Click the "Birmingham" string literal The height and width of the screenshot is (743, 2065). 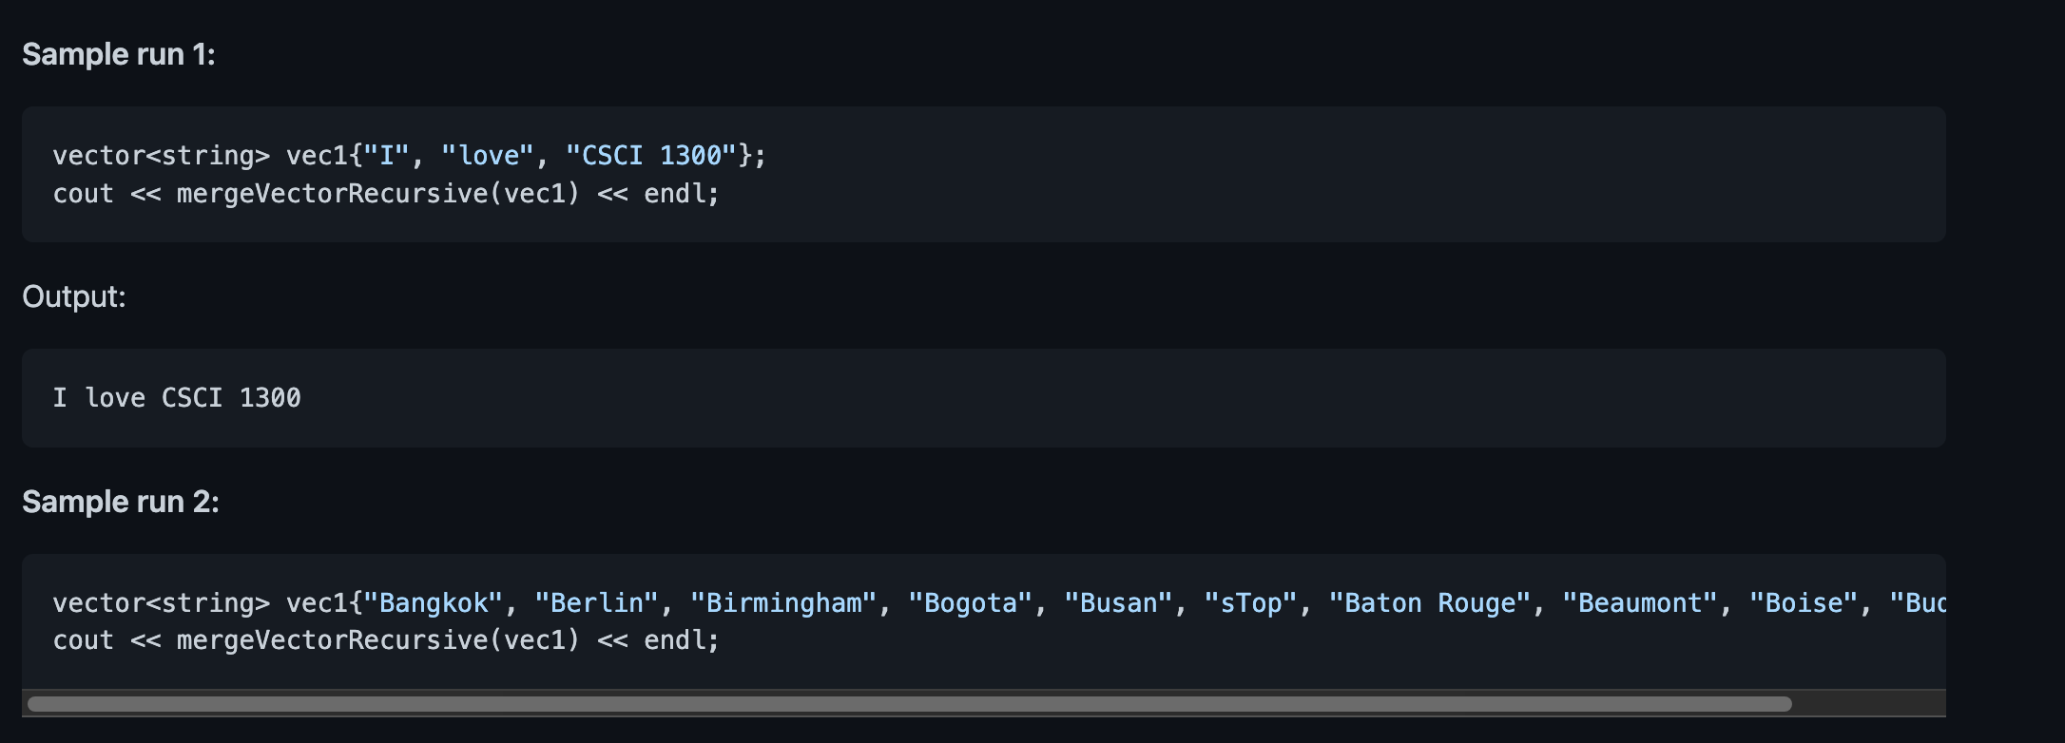tap(783, 603)
